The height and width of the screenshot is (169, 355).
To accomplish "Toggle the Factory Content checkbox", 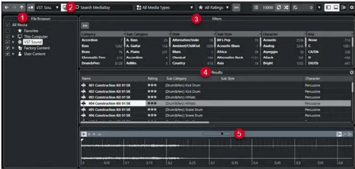I will pyautogui.click(x=7, y=48).
